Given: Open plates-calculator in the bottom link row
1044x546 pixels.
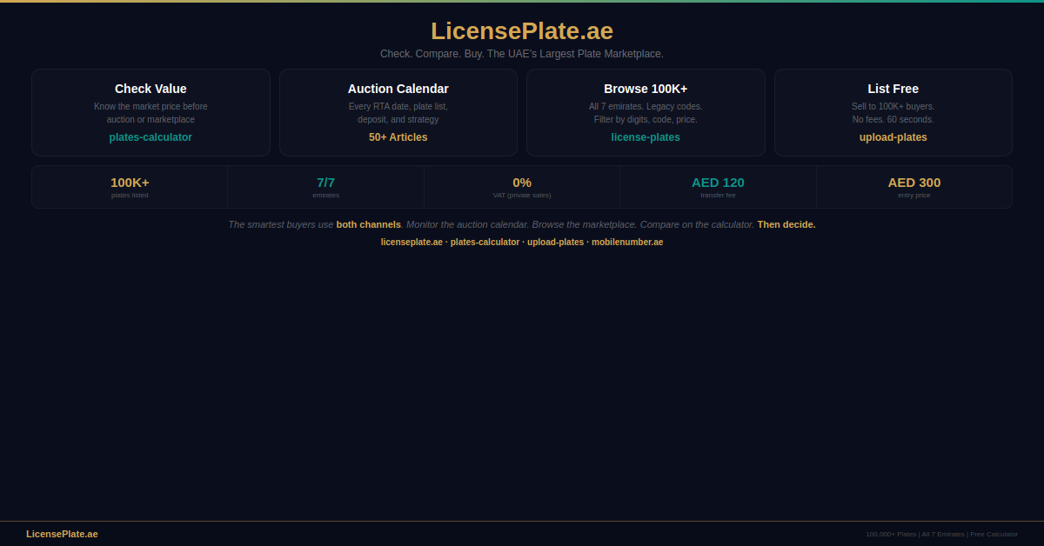Looking at the screenshot, I should point(485,242).
